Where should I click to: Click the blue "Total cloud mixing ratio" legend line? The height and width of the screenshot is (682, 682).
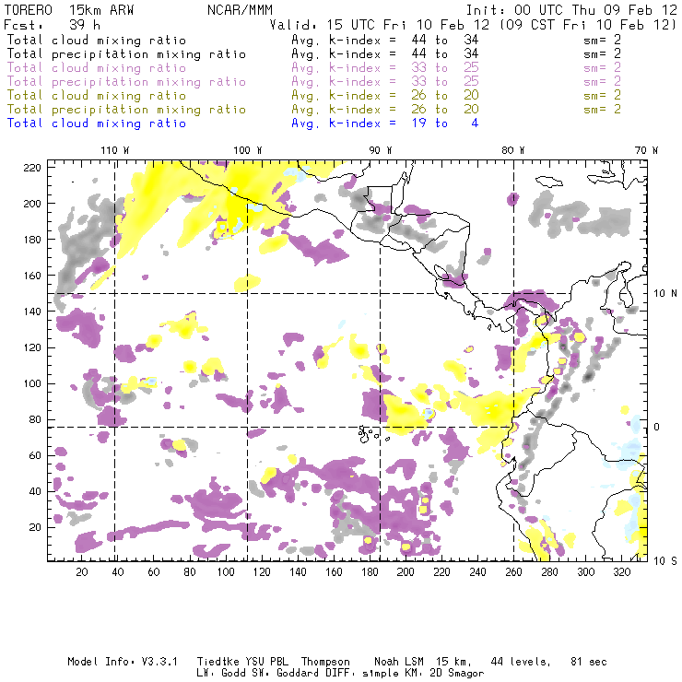click(x=97, y=123)
